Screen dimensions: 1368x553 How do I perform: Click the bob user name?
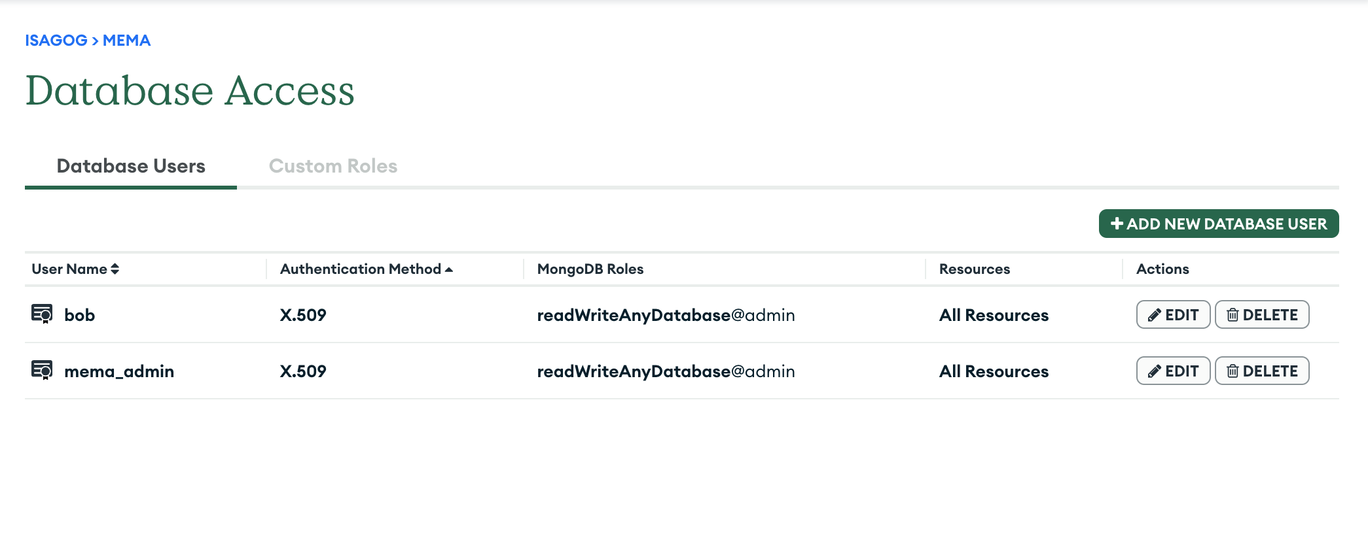(x=79, y=315)
